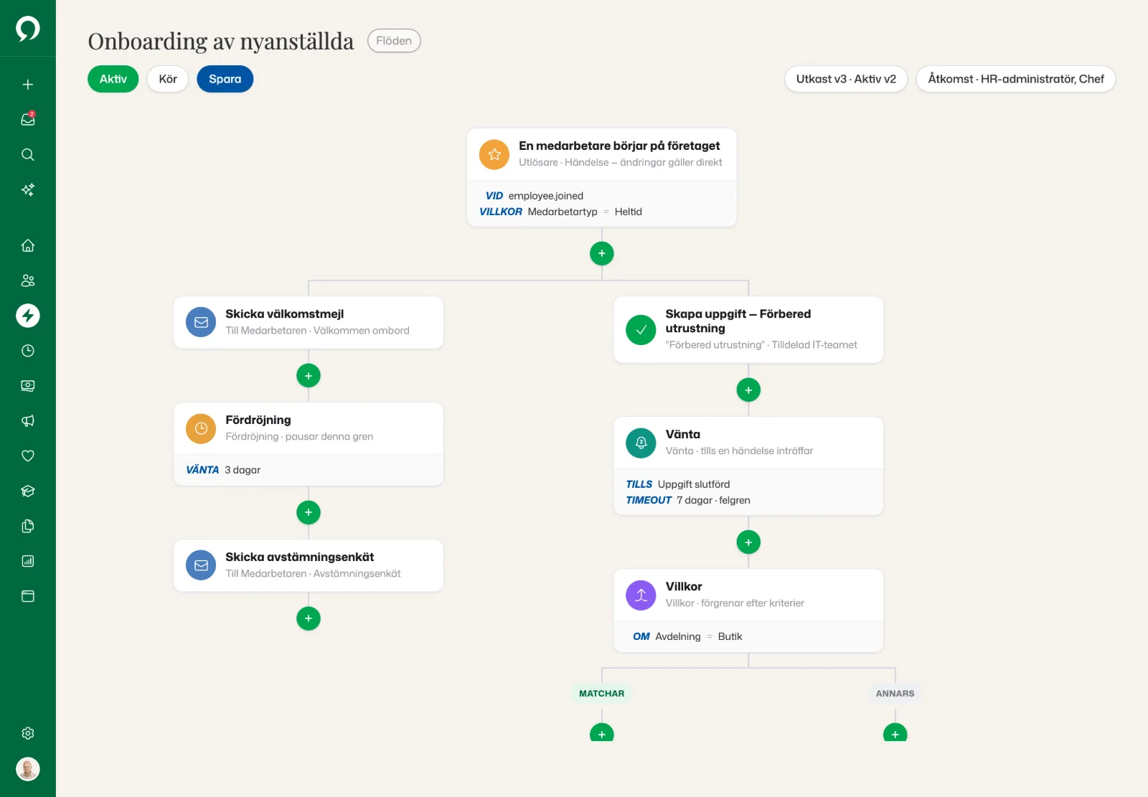1148x797 pixels.
Task: Add step below Skapa uppgift card
Action: pos(748,390)
